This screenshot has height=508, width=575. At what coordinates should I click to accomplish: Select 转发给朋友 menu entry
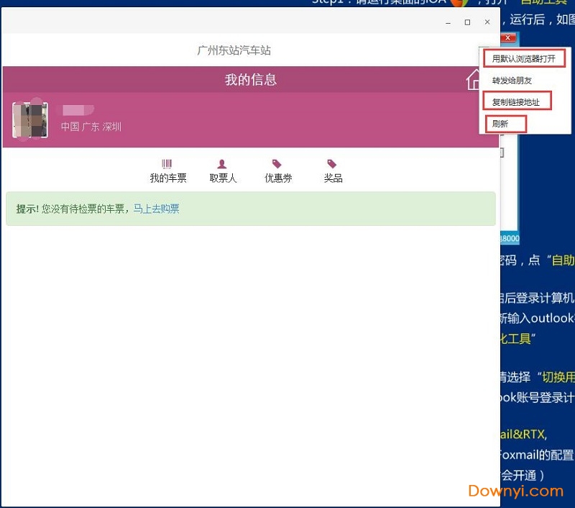(x=512, y=81)
